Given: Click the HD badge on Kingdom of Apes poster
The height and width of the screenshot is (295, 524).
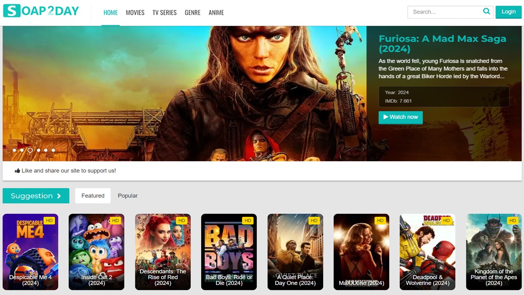Looking at the screenshot, I should 513,221.
